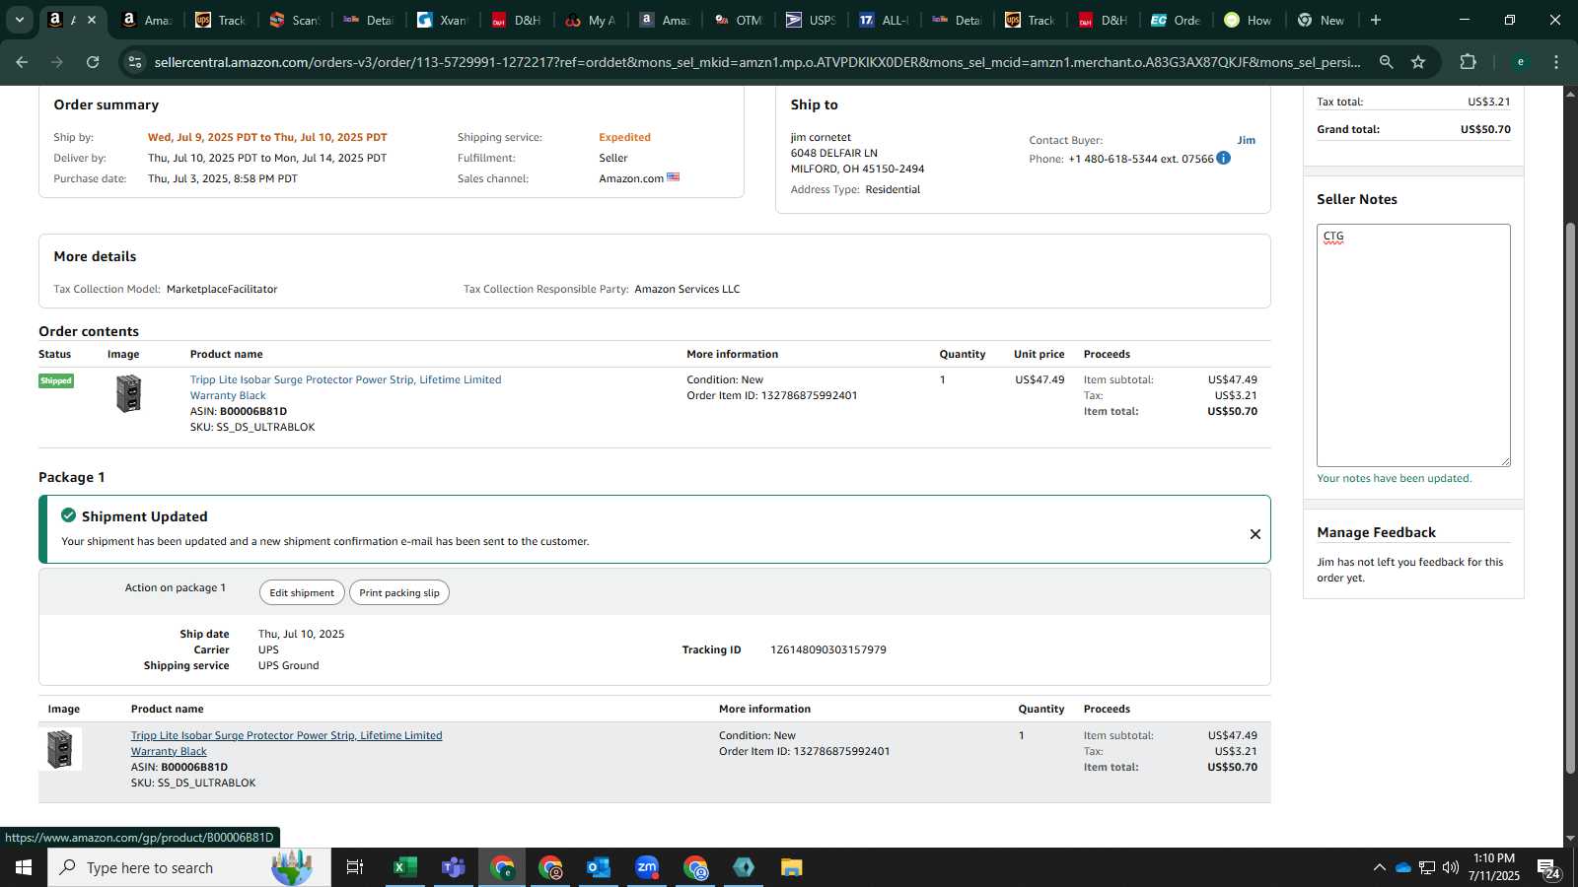Screen dimensions: 1578x887
Task: Open Outlook from the taskbar
Action: coord(599,867)
